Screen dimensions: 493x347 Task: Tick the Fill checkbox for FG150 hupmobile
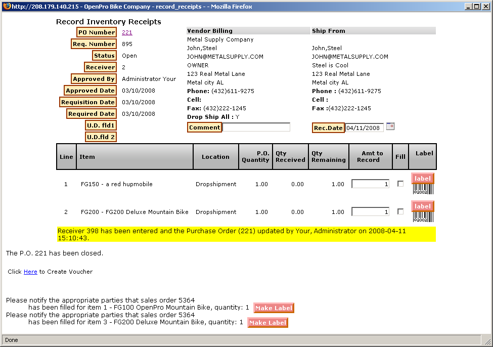point(400,184)
